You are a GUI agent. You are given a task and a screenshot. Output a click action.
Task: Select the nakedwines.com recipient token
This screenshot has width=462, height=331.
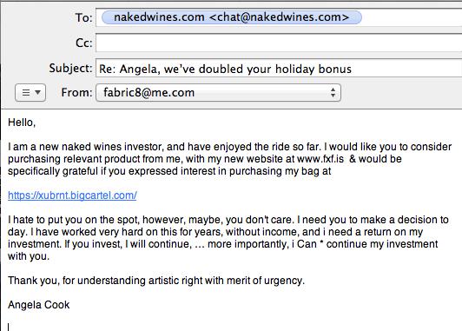(x=231, y=17)
